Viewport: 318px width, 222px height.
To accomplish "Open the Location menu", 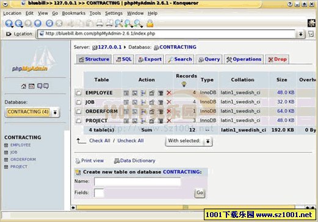I will point(12,13).
